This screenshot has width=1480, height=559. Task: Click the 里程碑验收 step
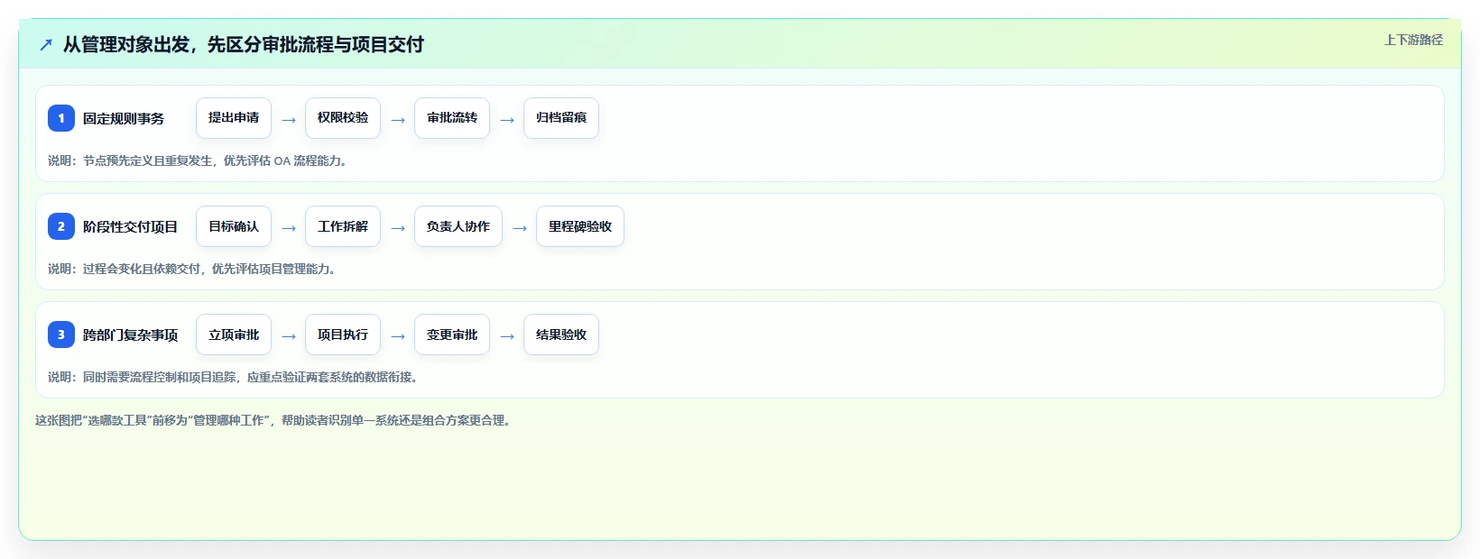580,226
